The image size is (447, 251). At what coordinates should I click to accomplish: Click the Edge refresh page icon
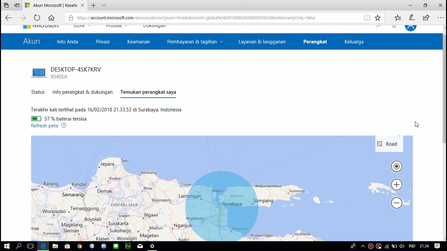pyautogui.click(x=37, y=18)
